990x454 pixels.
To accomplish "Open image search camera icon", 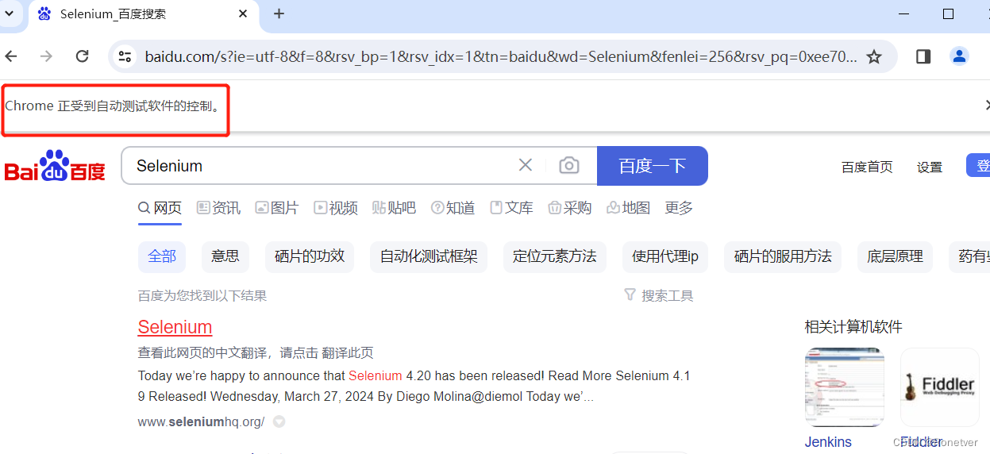I will coord(568,165).
